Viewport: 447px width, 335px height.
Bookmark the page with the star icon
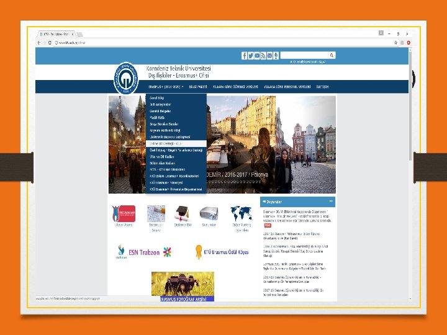pyautogui.click(x=395, y=43)
